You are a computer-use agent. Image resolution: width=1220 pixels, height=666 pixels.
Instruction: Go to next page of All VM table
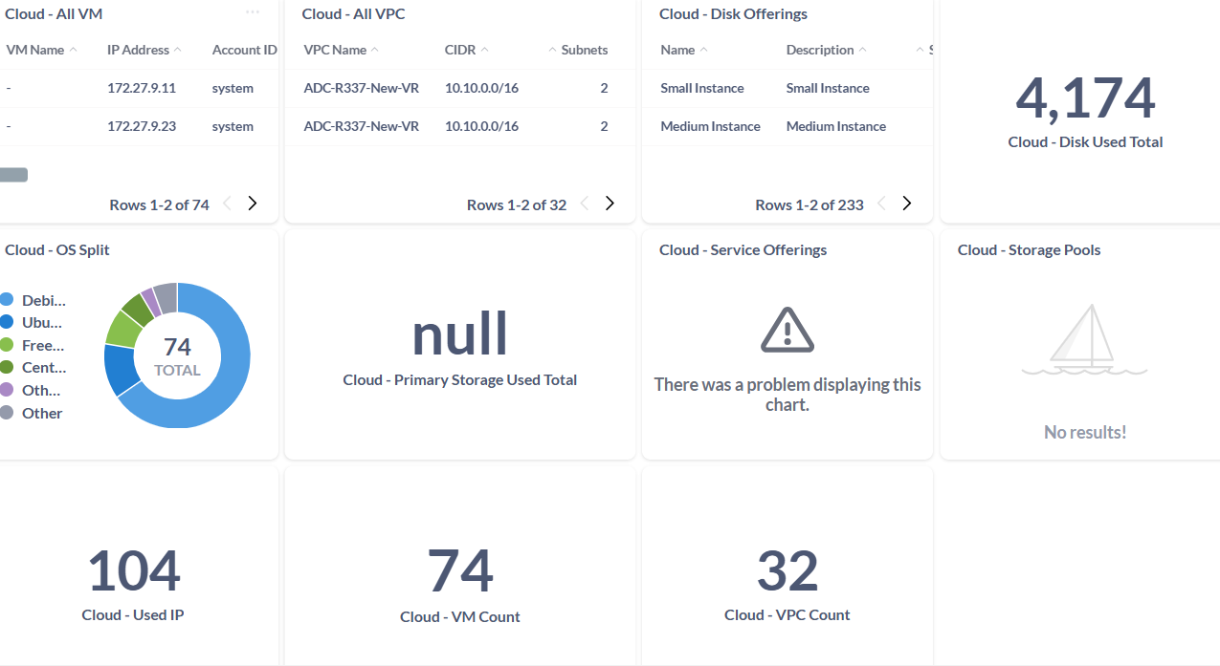[x=253, y=204]
